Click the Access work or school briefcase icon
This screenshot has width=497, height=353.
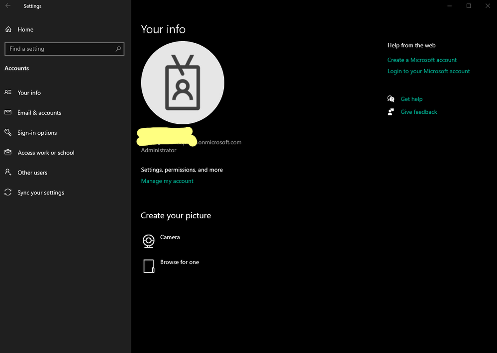coord(8,152)
